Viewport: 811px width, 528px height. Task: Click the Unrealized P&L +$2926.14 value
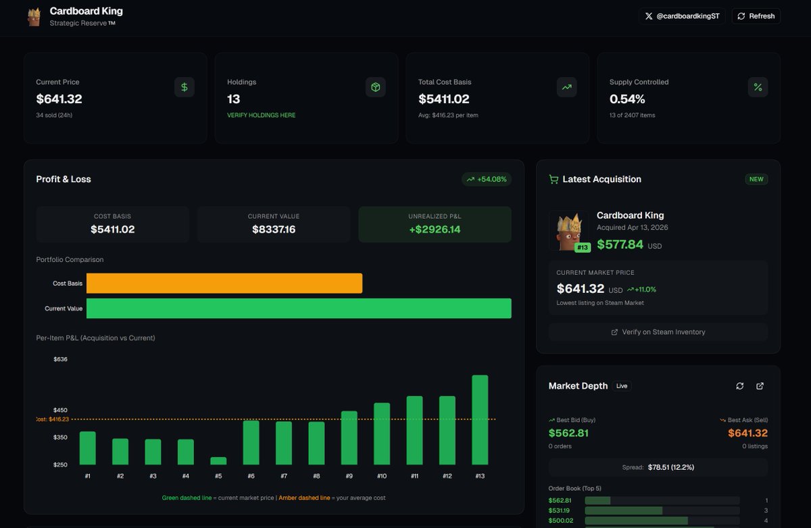pyautogui.click(x=435, y=230)
